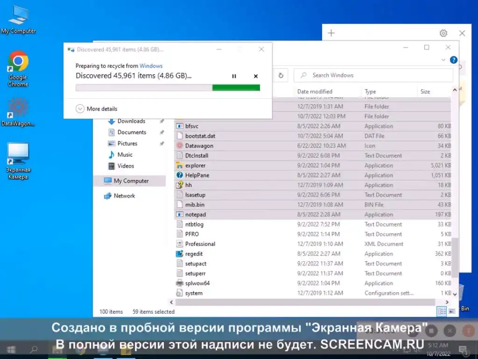Expand More details in the recycle dialog

(x=97, y=108)
